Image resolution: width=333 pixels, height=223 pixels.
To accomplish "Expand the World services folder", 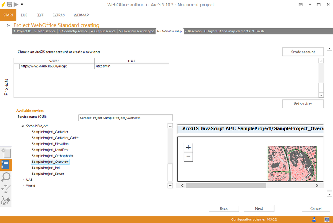I will click(23, 186).
